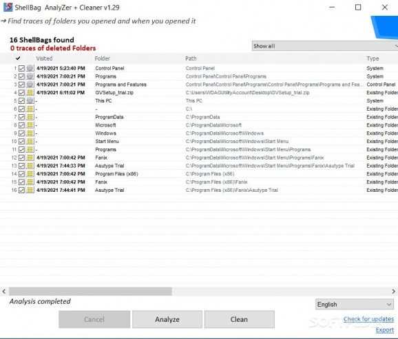Click the Clean button
The width and height of the screenshot is (398, 339).
point(239,320)
